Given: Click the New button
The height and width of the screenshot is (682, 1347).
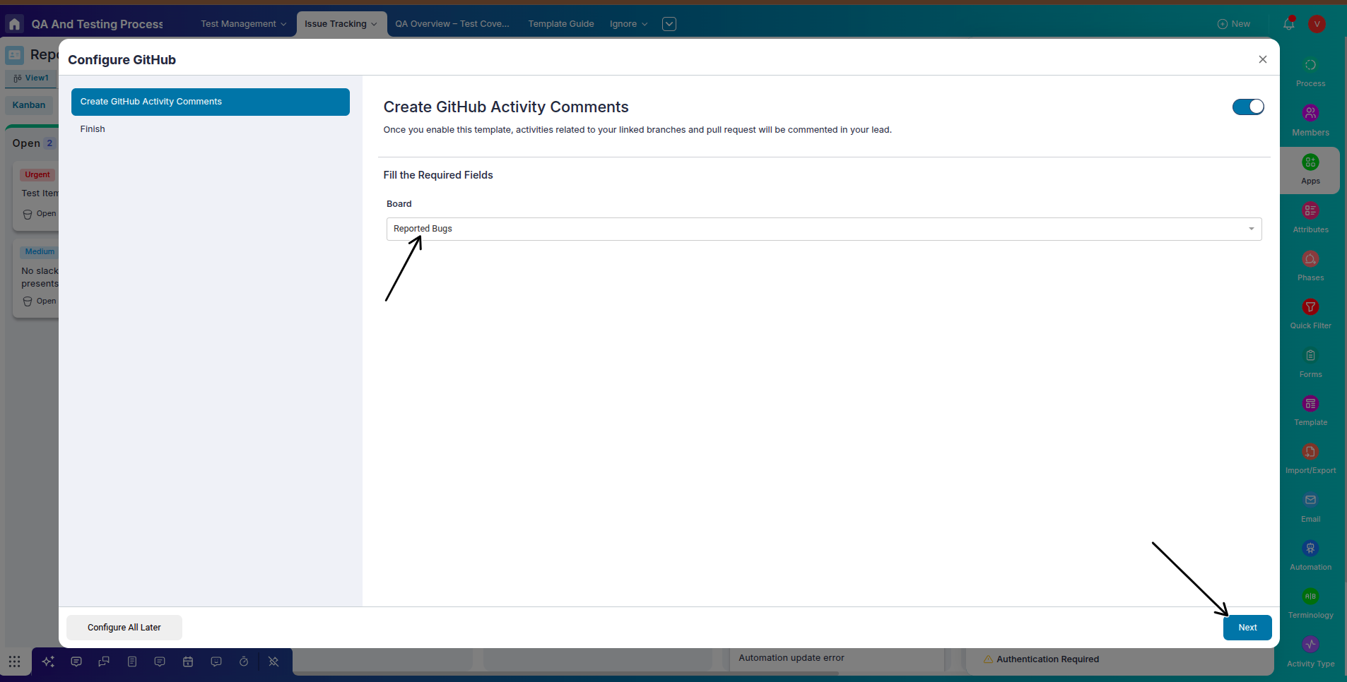Looking at the screenshot, I should [1234, 24].
